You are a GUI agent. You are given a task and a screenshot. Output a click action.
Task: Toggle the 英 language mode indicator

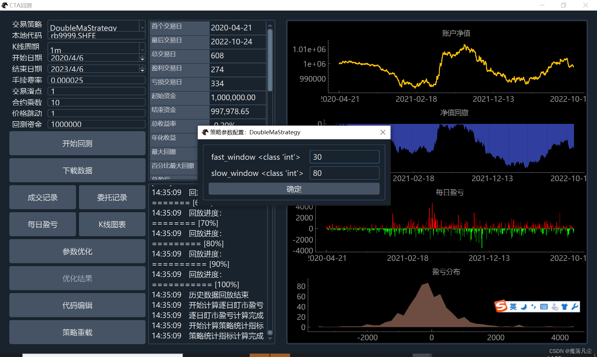click(x=513, y=307)
